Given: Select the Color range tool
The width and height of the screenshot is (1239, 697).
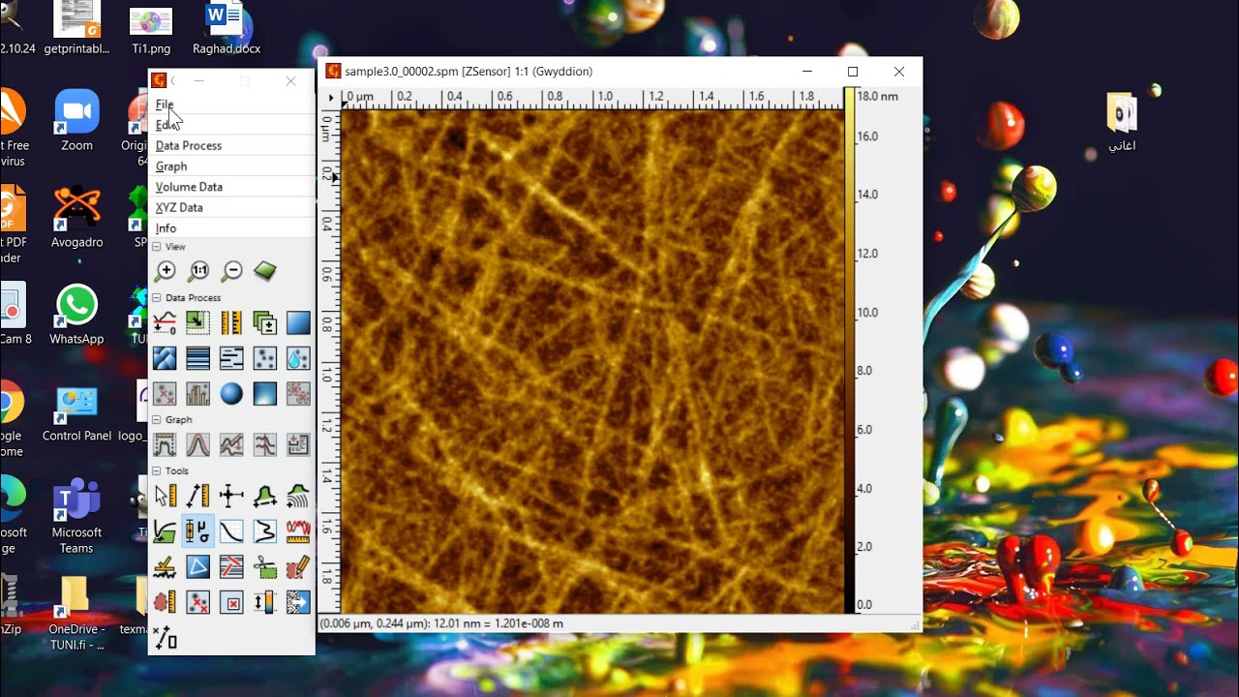Looking at the screenshot, I should tap(265, 602).
